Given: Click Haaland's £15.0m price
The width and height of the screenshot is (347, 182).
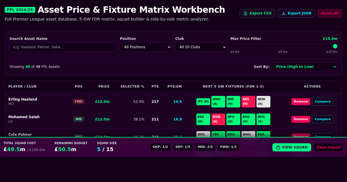Looking at the screenshot, I should (102, 102).
